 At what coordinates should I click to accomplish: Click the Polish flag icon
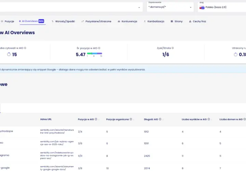pos(202,8)
